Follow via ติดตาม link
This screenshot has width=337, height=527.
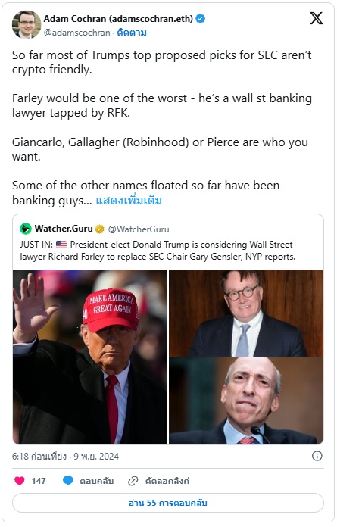click(132, 33)
